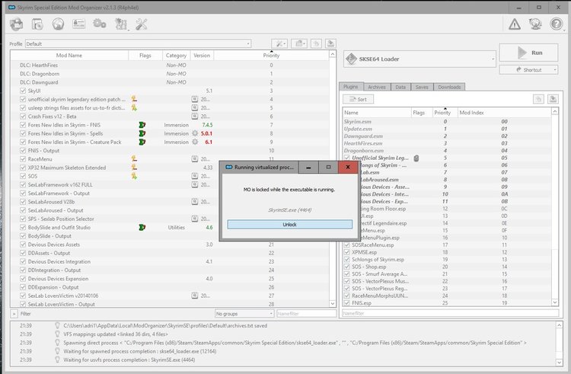Open the SKSE64 Loader executable dropdown
This screenshot has width=571, height=374.
point(419,59)
